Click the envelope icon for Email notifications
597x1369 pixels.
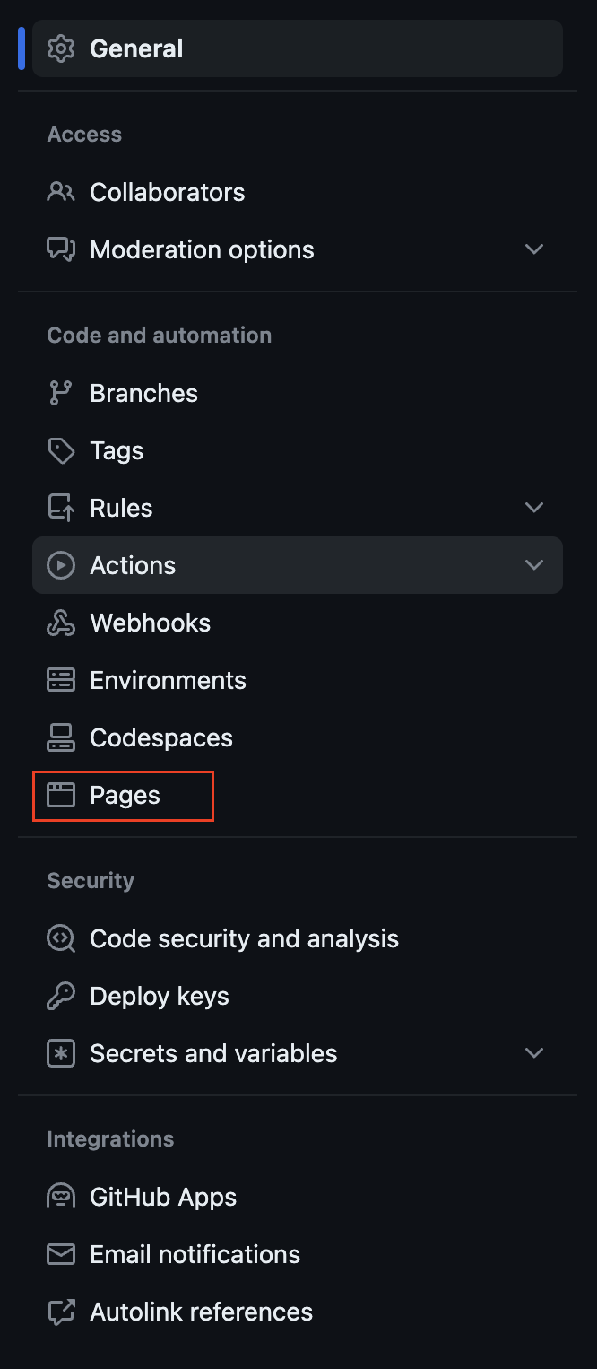pyautogui.click(x=61, y=1254)
